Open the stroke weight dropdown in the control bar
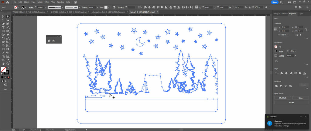The height and width of the screenshot is (131, 311). pyautogui.click(x=46, y=7)
